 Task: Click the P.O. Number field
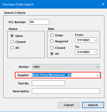tap(39, 22)
